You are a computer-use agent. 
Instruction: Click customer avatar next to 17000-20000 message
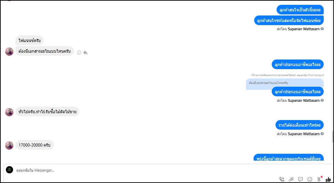(9, 145)
